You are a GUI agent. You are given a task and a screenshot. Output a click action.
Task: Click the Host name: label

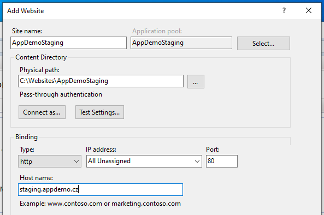pos(36,178)
